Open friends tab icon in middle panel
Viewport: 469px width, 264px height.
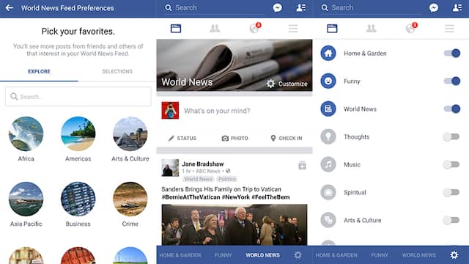(x=215, y=29)
